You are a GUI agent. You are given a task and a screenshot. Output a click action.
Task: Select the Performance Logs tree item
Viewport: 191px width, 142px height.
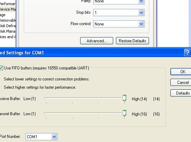pyautogui.click(x=8, y=4)
